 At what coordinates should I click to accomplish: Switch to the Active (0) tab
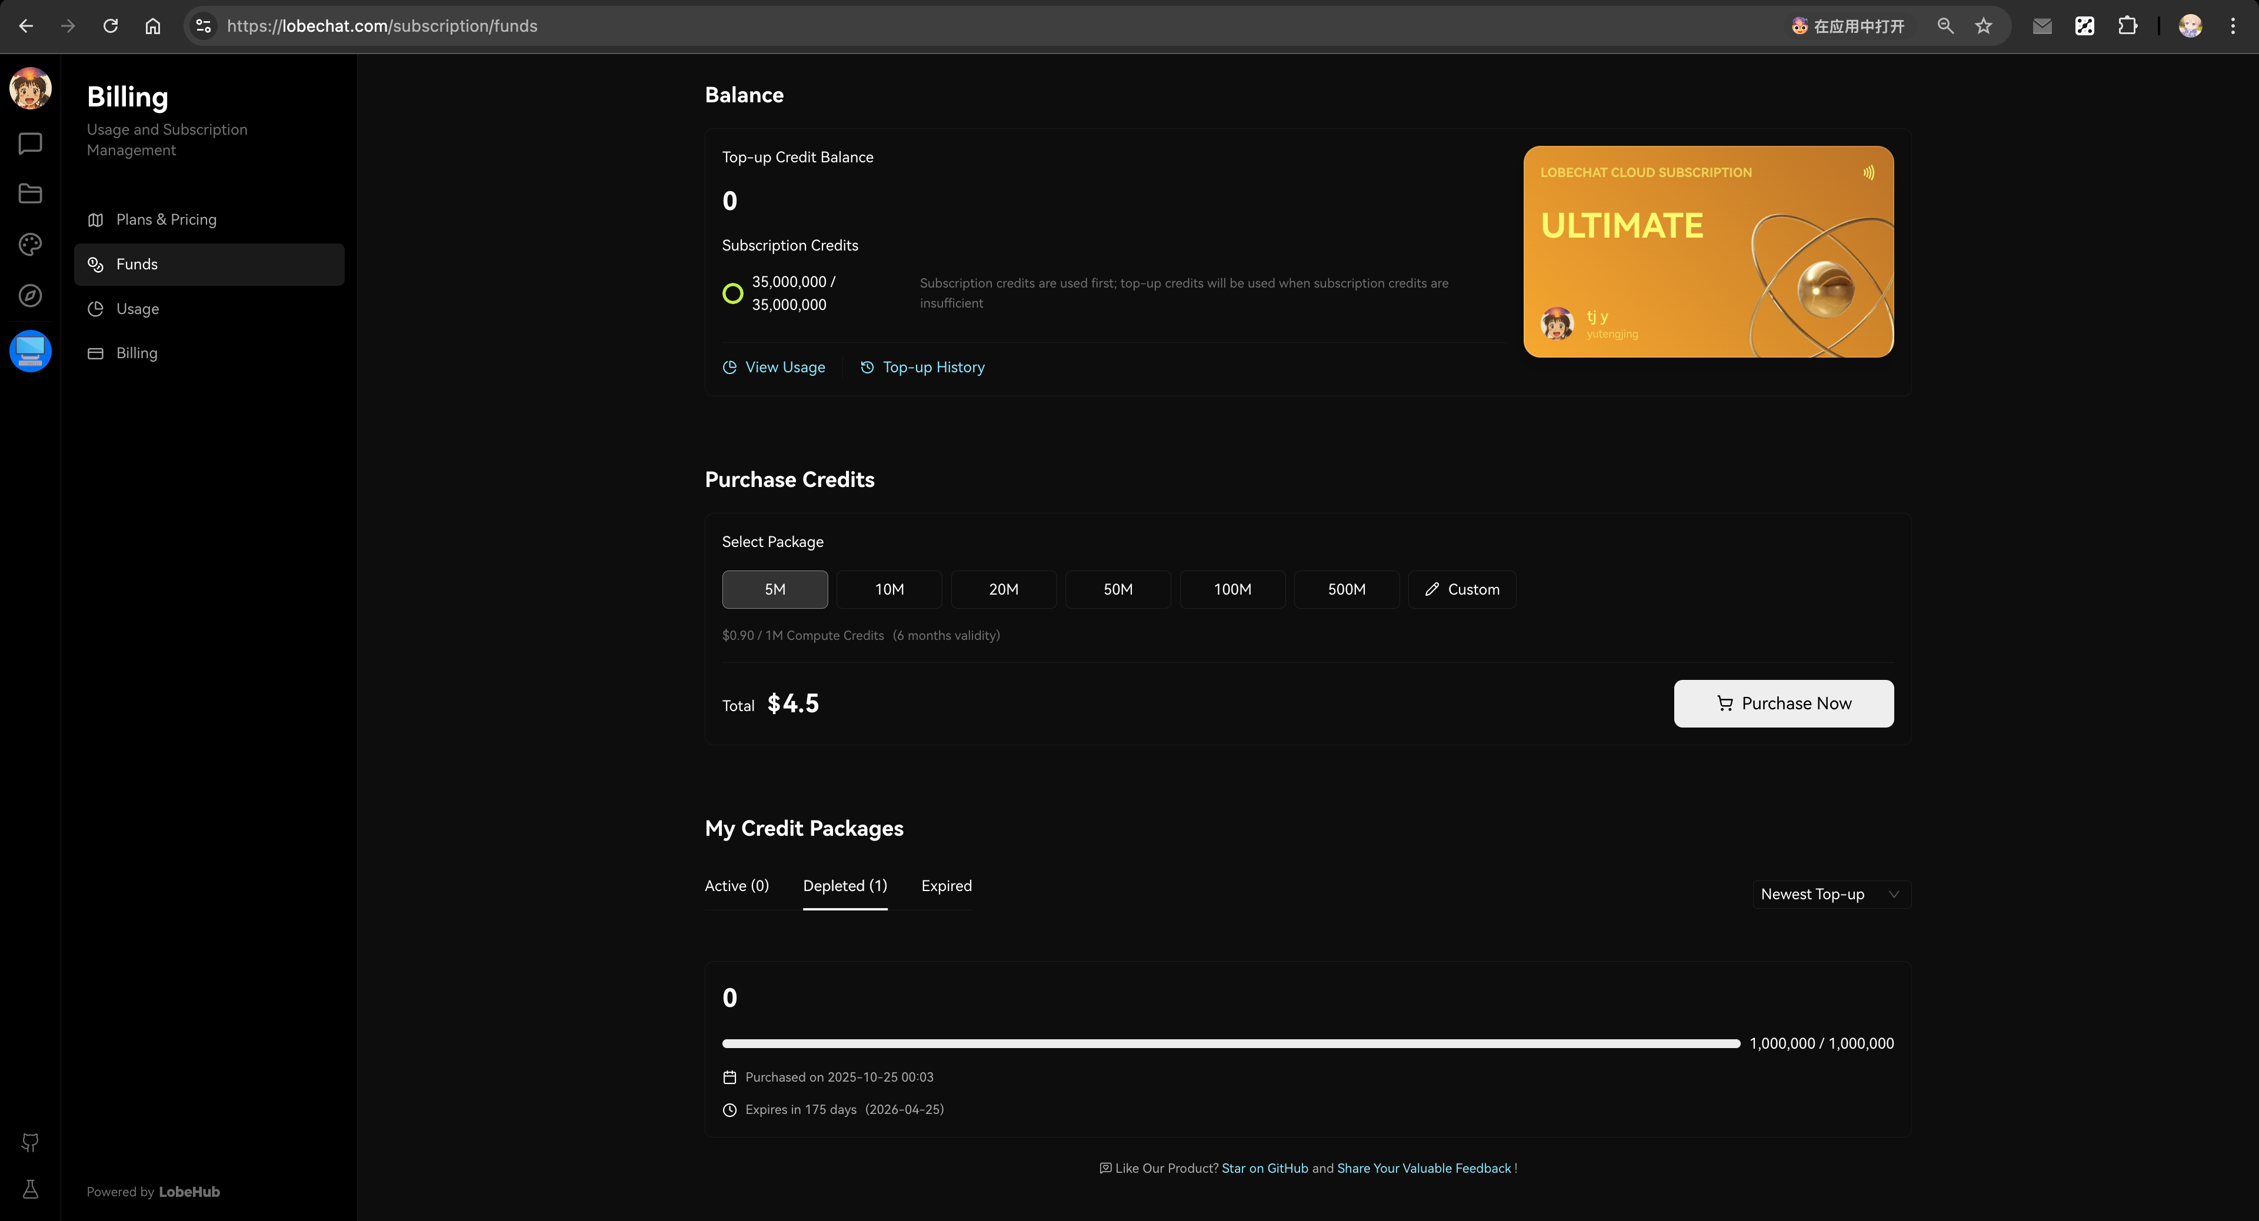click(x=737, y=885)
